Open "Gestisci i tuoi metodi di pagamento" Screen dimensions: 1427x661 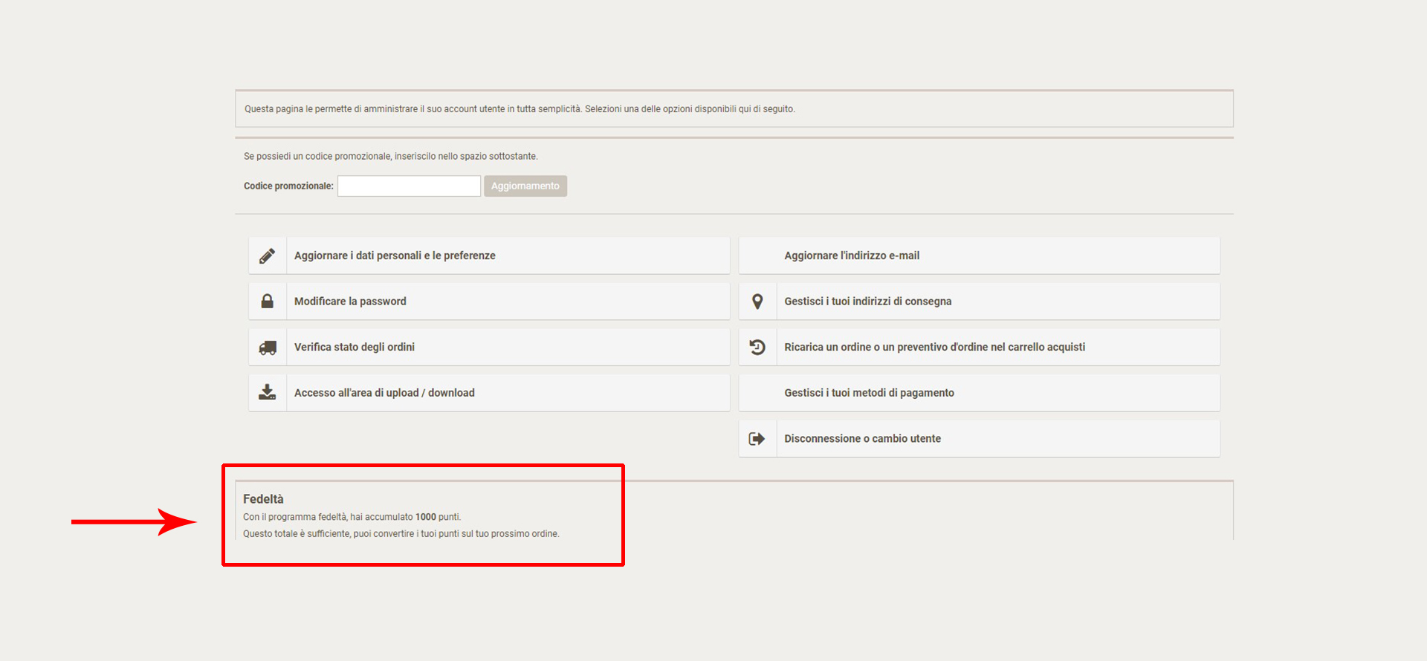[869, 393]
